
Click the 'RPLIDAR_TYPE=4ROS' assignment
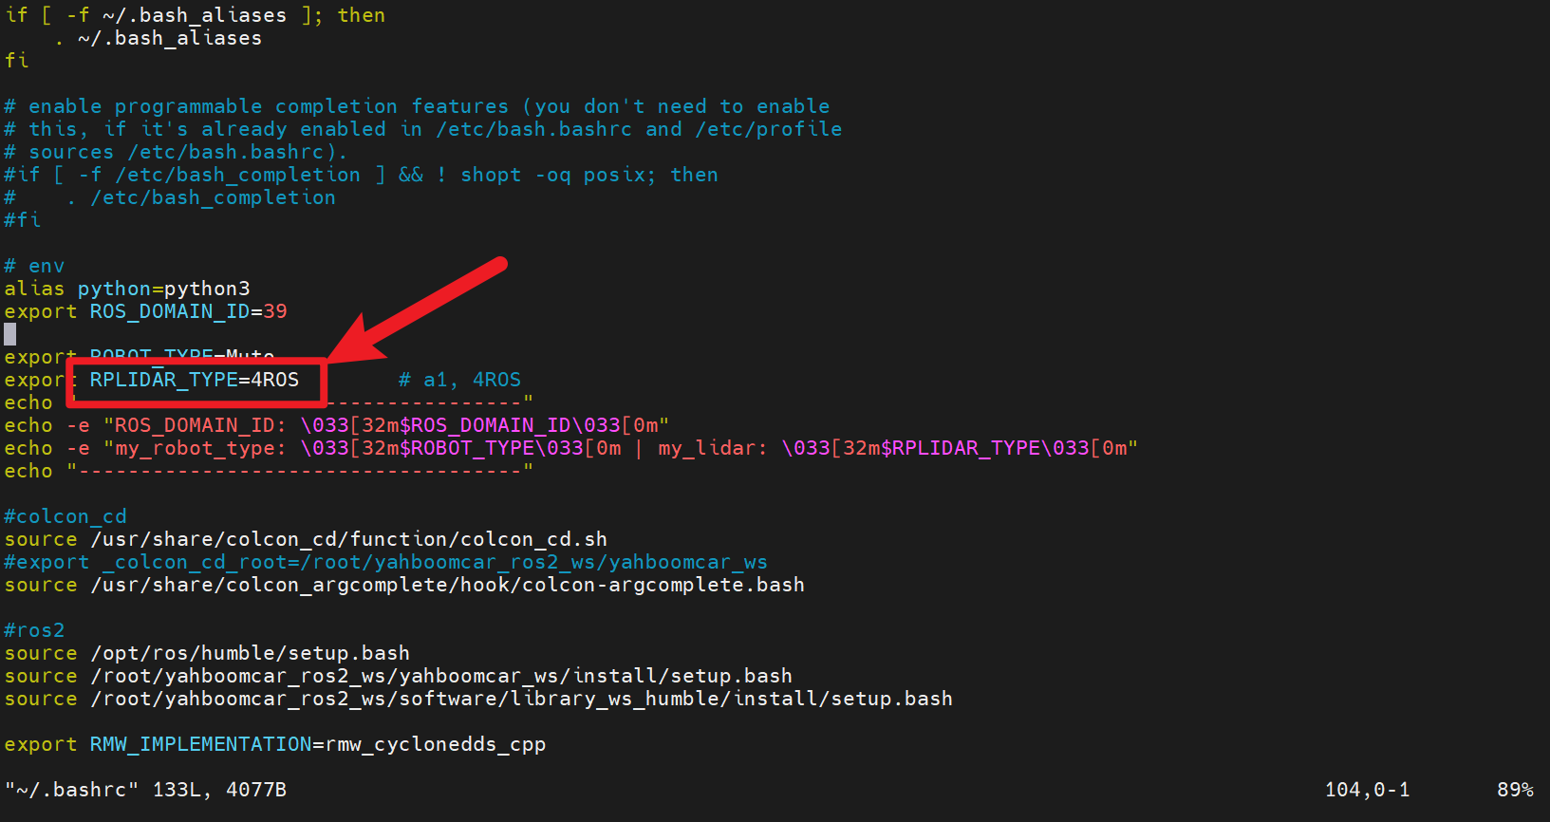point(195,380)
